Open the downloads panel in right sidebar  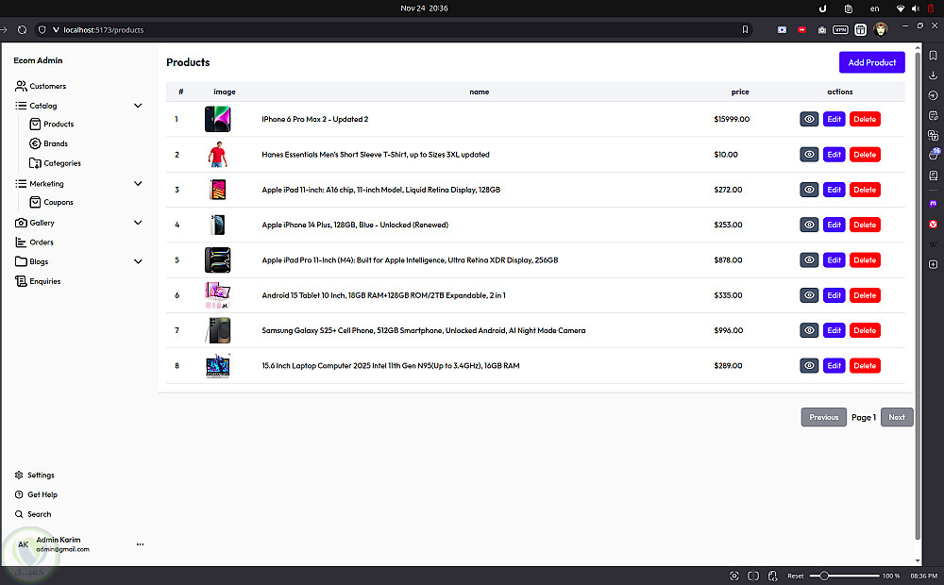click(x=933, y=75)
